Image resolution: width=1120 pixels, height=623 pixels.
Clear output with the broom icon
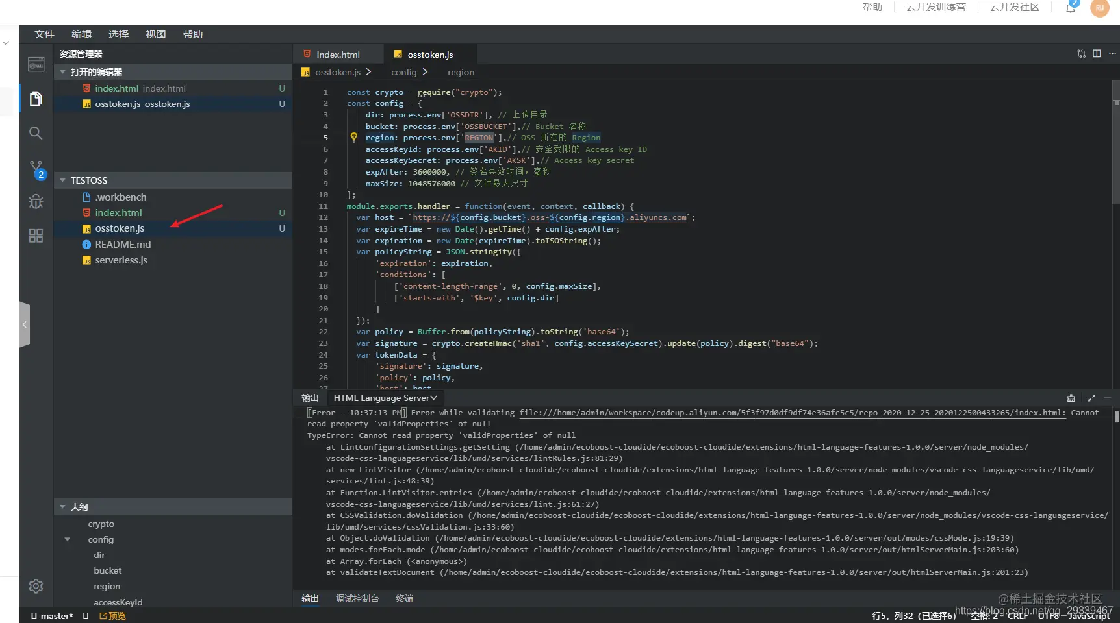click(1071, 398)
